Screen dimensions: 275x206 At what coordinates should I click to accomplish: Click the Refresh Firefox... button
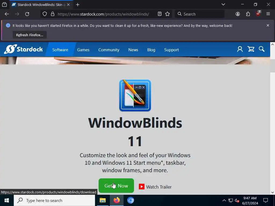(30, 35)
